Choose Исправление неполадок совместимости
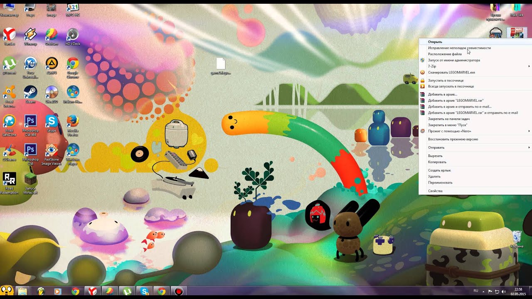The width and height of the screenshot is (532, 299). point(475,48)
